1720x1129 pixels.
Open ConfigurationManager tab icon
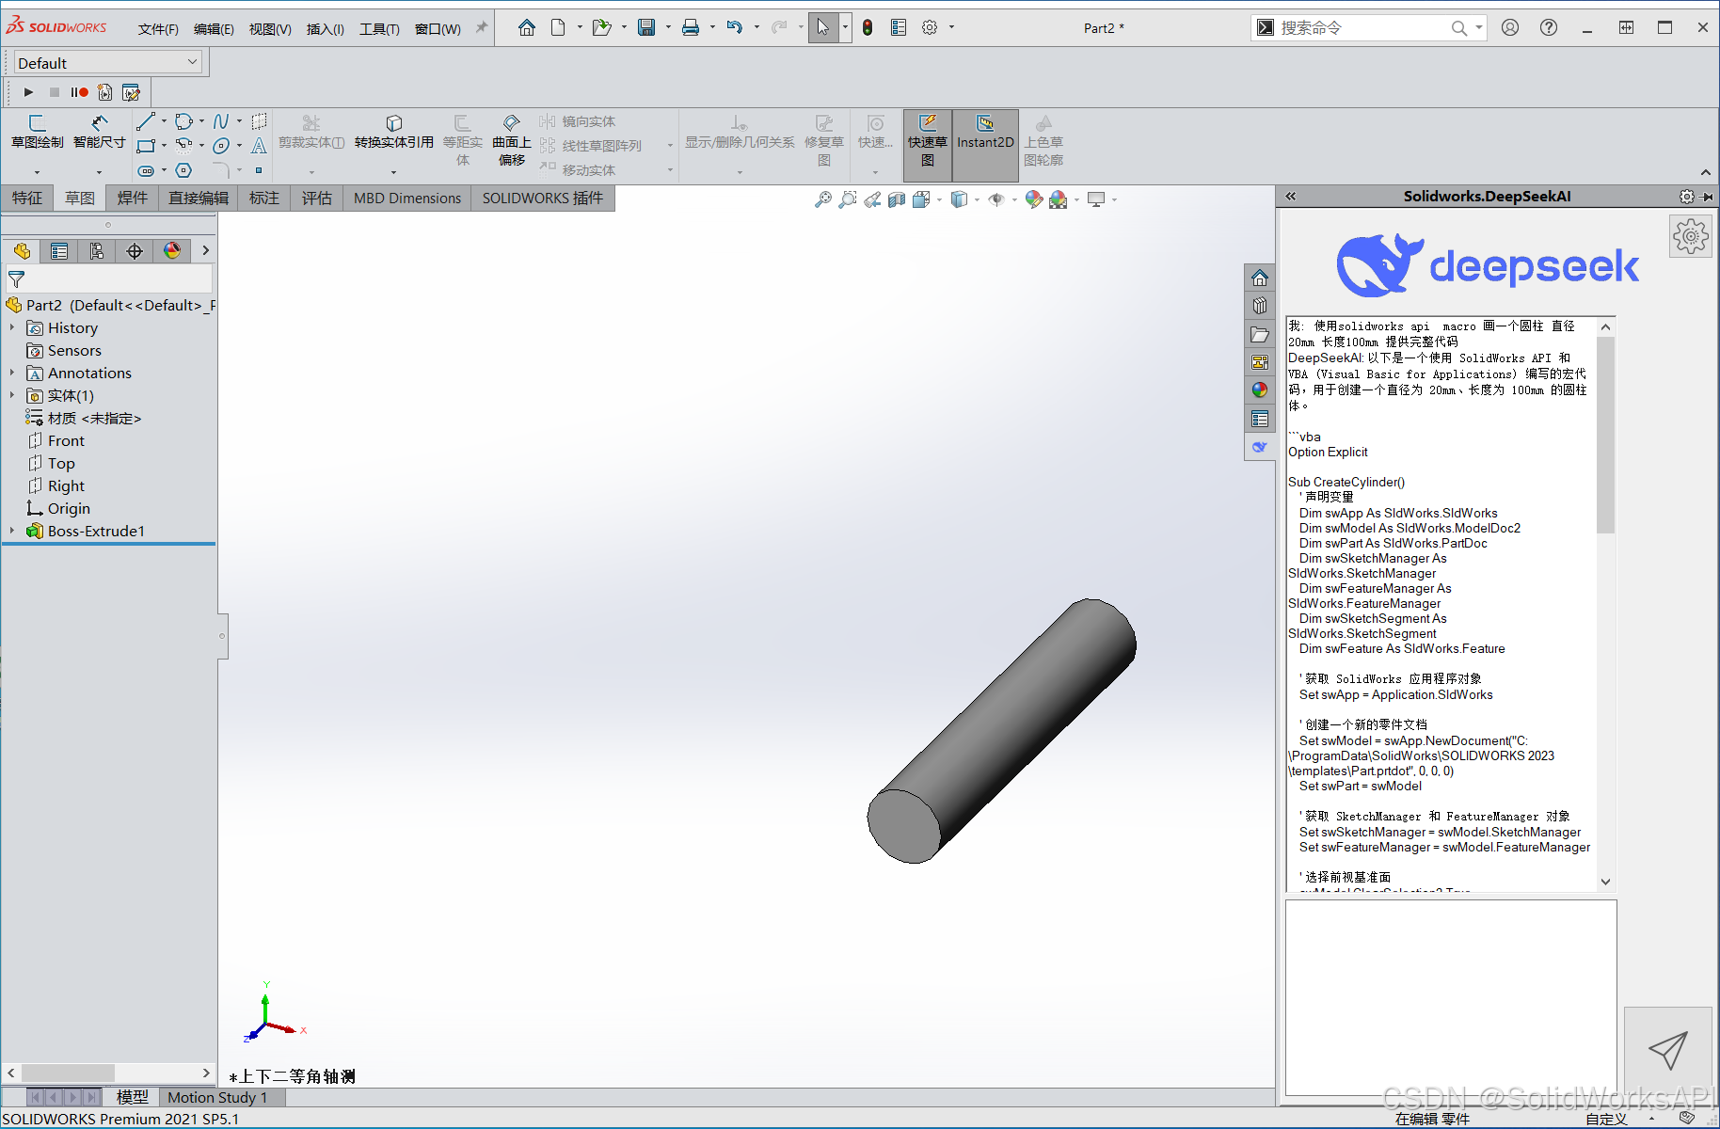coord(97,251)
